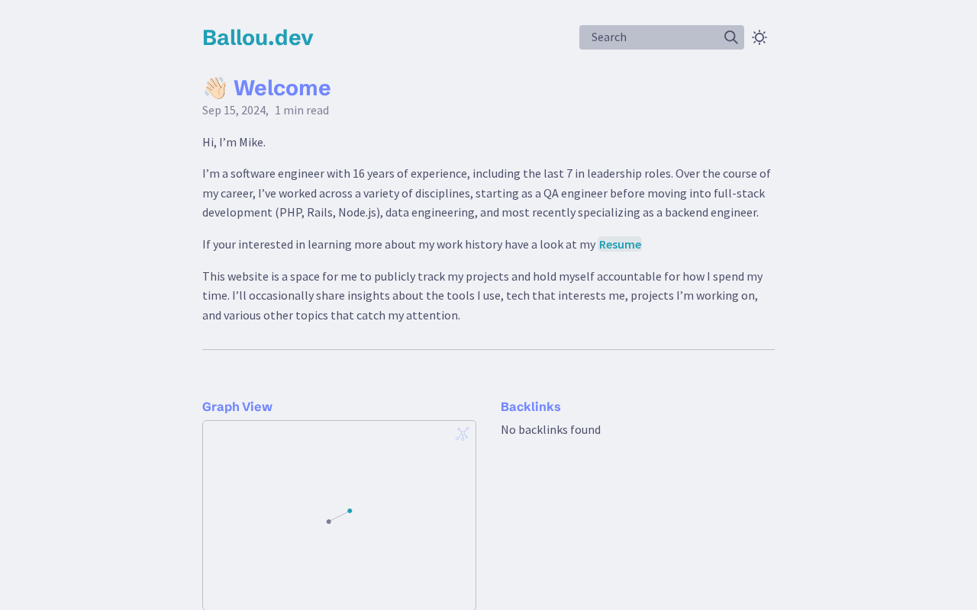Click the "No backlinks found" text
This screenshot has width=977, height=610.
pyautogui.click(x=550, y=430)
